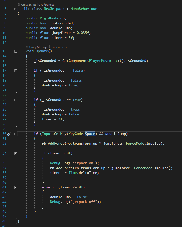The image size is (182, 227).
Task: Click 'doubleJump' declaration on line 9
Action: 60,28
